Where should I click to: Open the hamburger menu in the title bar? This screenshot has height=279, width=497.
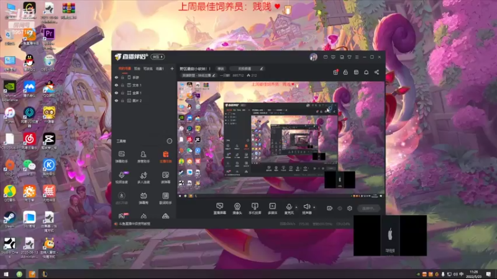coord(357,57)
